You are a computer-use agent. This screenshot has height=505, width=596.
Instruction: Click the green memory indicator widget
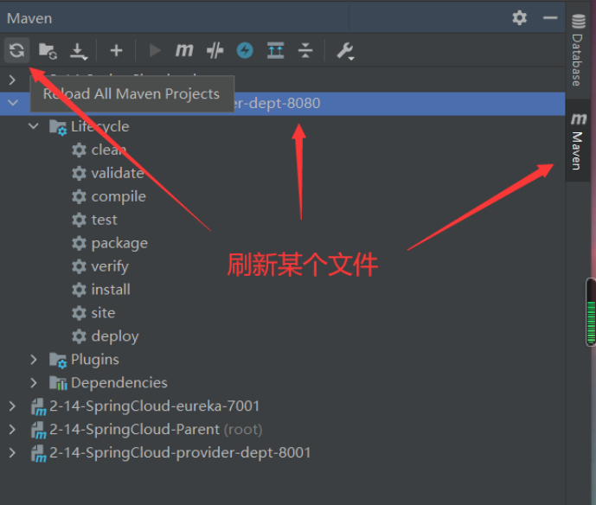point(591,312)
